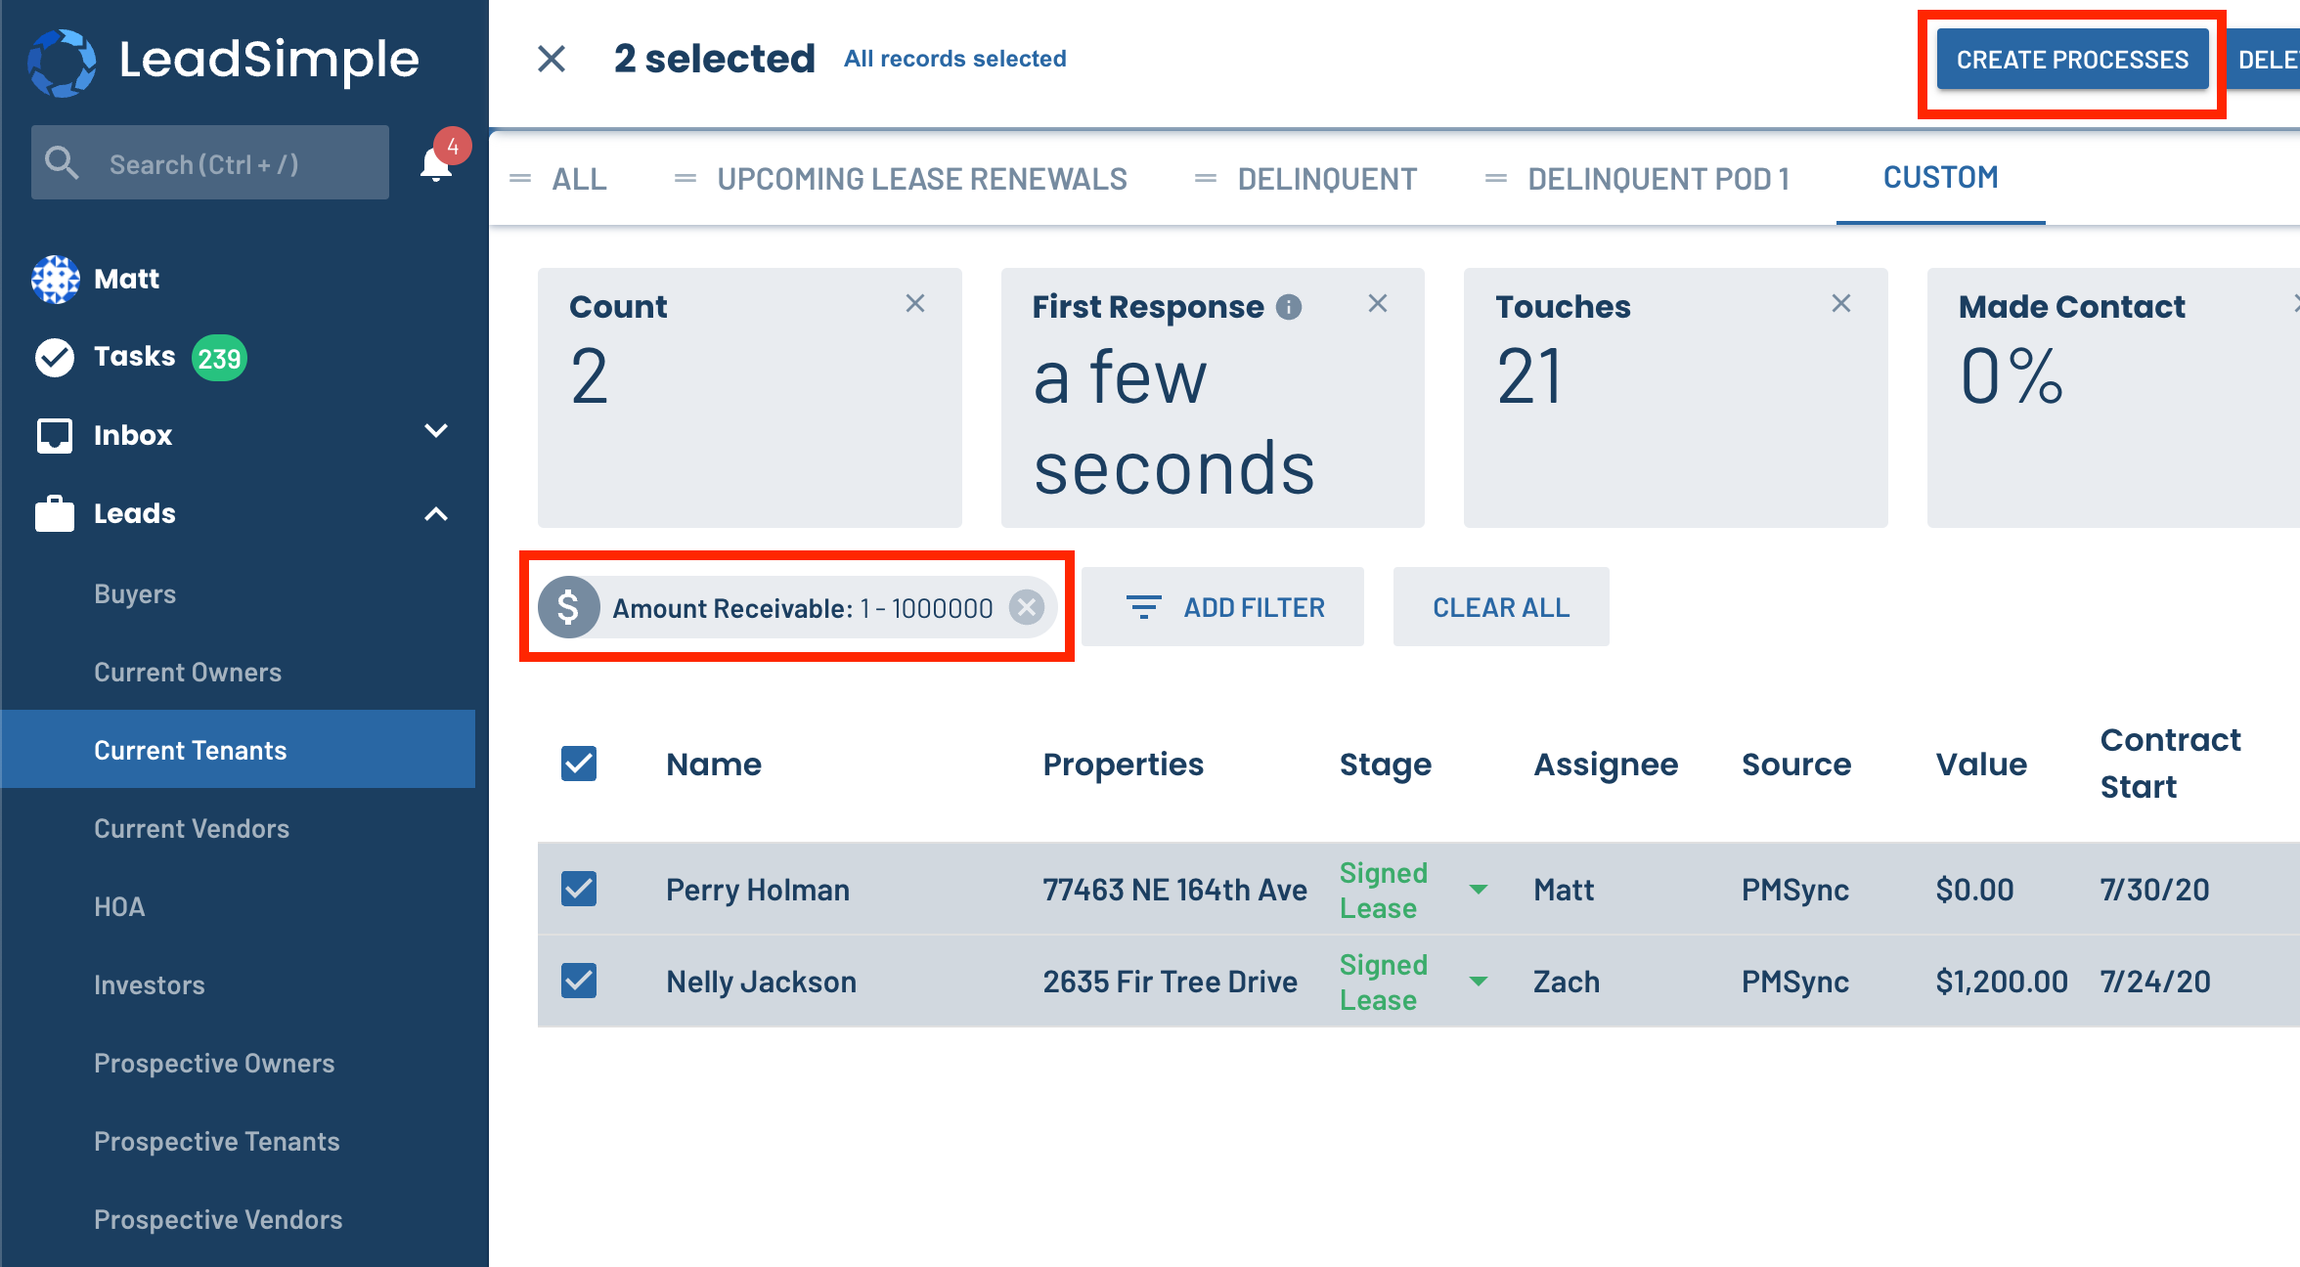Close the selection with the X icon
The height and width of the screenshot is (1267, 2300).
[x=552, y=59]
